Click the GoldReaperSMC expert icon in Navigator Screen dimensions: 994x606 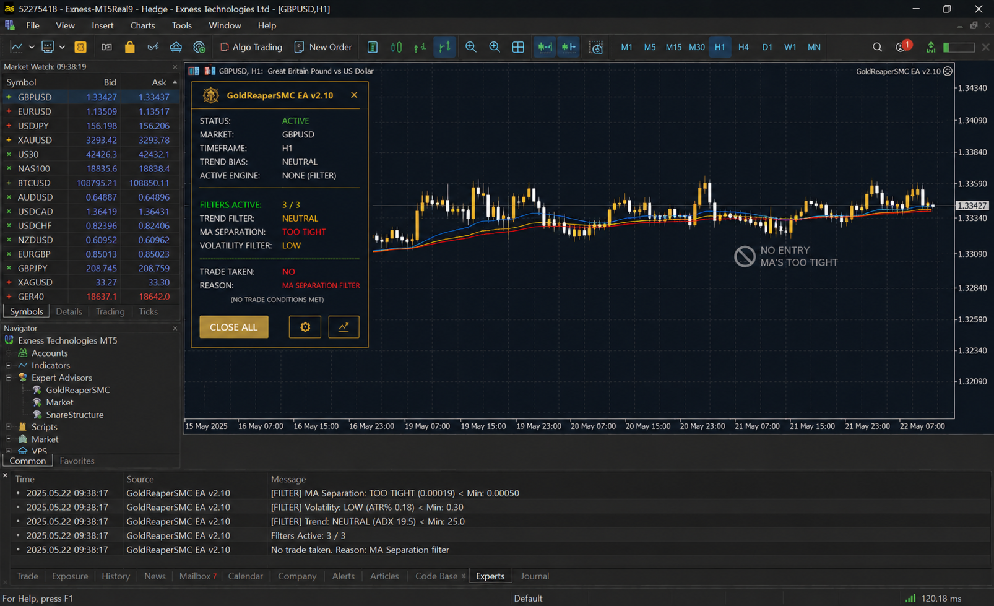click(x=37, y=390)
